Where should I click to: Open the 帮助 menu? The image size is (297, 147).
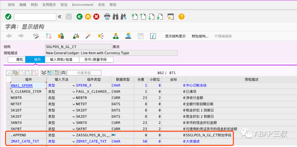pos(113,5)
